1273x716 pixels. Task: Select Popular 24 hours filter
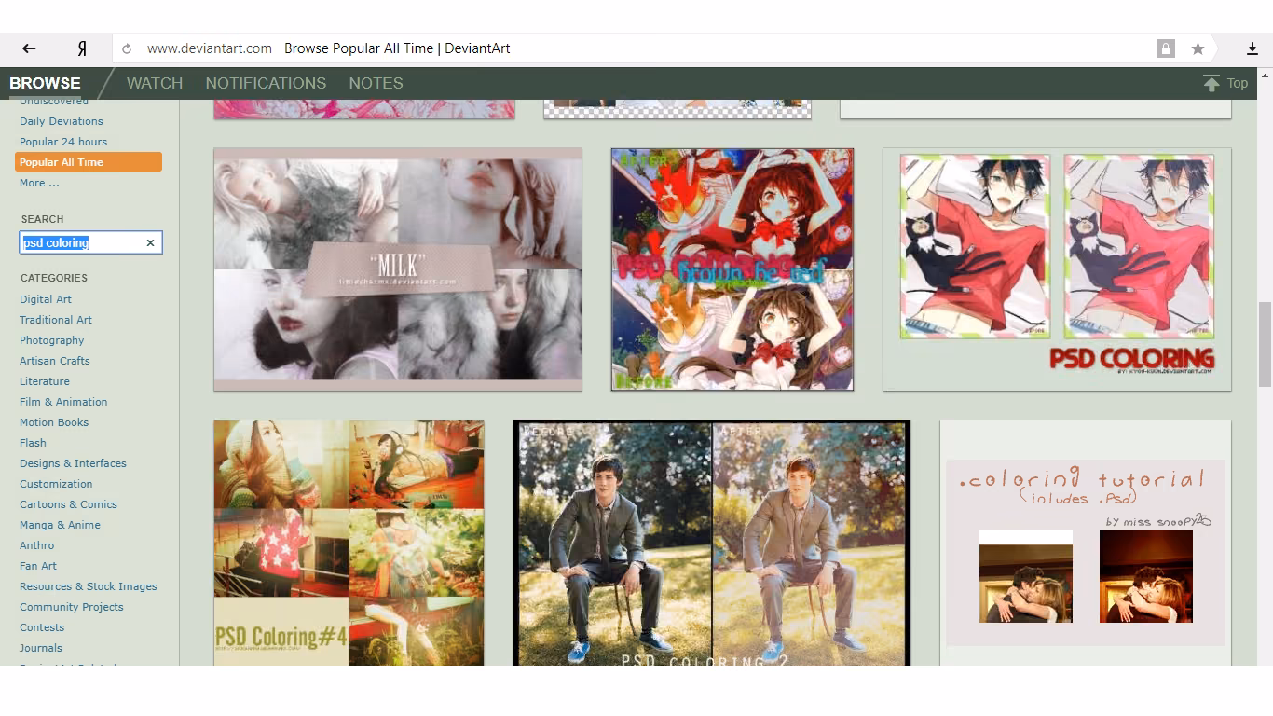point(63,142)
